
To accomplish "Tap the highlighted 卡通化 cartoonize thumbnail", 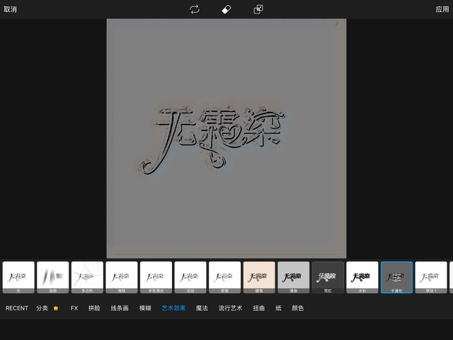I will click(x=396, y=277).
